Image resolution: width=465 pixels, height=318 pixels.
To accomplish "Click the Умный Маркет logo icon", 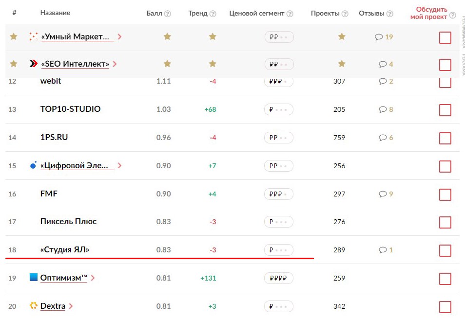I will [x=34, y=36].
